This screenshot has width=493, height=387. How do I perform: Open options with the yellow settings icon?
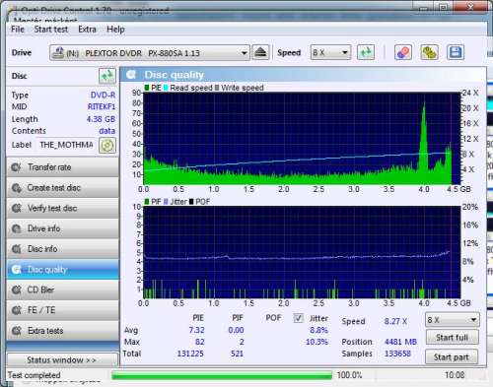click(429, 52)
